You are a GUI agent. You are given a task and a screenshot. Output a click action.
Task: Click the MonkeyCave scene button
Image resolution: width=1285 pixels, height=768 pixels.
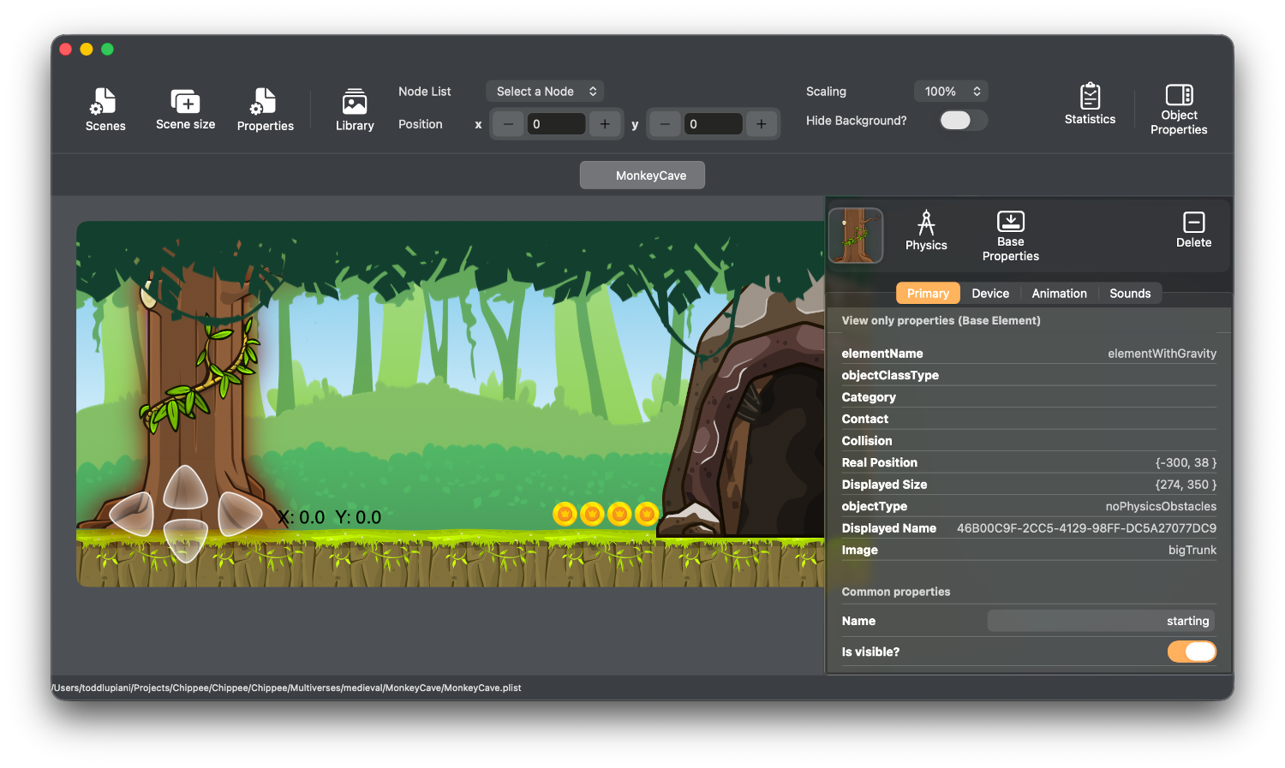642,176
